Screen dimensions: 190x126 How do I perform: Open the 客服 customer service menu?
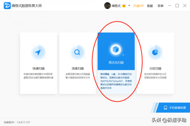point(150,6)
